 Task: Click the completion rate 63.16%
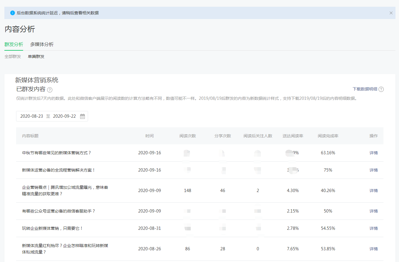(328, 153)
